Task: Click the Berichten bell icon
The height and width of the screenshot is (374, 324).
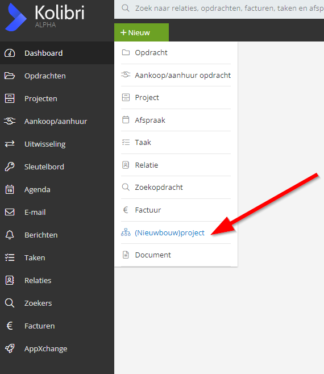Action: [x=10, y=235]
